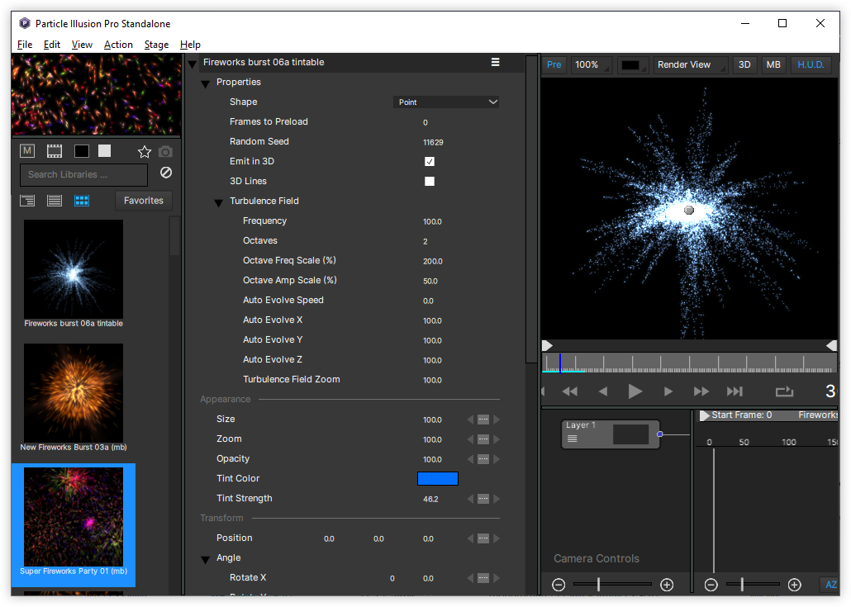The height and width of the screenshot is (607, 851).
Task: Open the Help menu
Action: tap(190, 45)
